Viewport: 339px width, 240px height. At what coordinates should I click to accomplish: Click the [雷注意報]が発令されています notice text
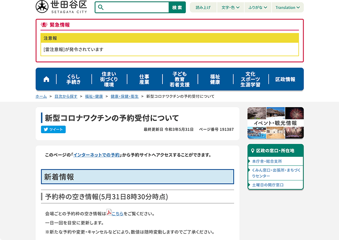pos(74,49)
